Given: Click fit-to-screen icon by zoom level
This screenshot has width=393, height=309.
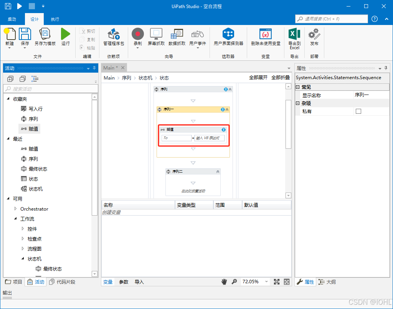Looking at the screenshot, I should 277,282.
